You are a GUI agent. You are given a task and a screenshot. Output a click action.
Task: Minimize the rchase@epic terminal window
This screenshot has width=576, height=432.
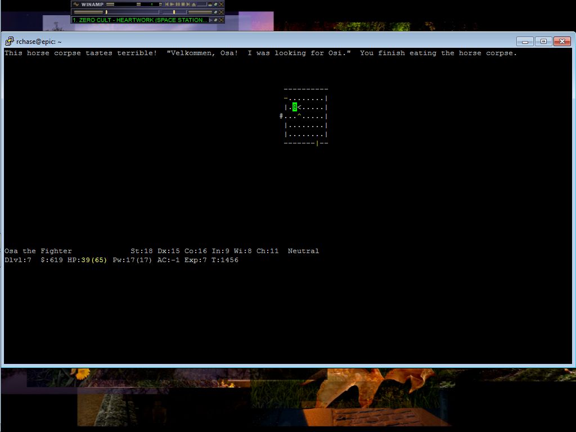524,41
